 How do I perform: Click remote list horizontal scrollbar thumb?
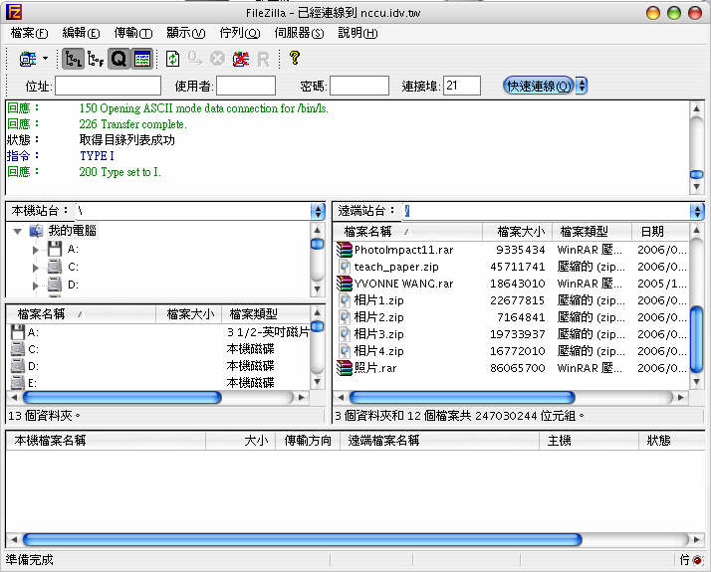tap(462, 398)
